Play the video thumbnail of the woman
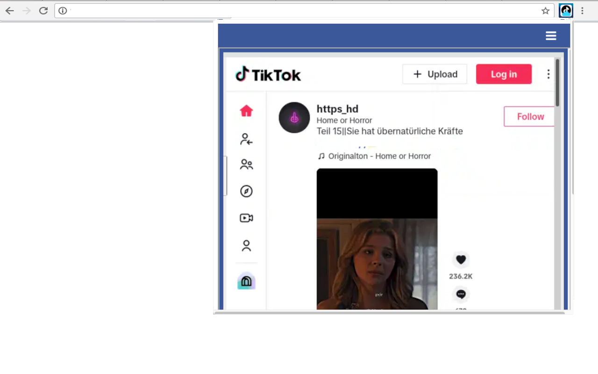598x374 pixels. [377, 239]
